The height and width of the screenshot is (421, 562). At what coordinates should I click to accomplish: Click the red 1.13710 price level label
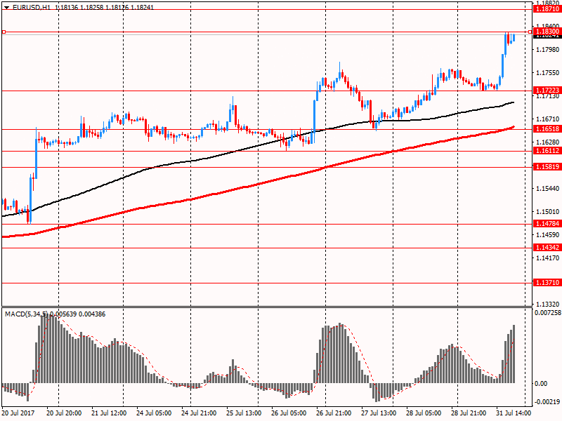pyautogui.click(x=547, y=283)
